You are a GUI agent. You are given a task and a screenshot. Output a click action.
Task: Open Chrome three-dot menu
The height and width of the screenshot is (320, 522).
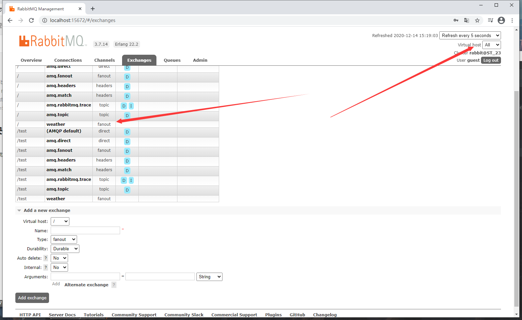click(512, 20)
